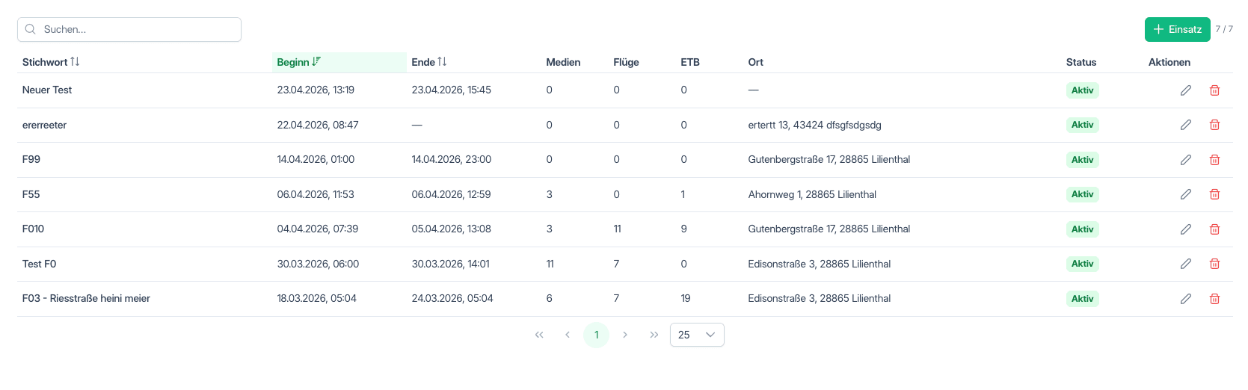Sort the table by Ende column
The height and width of the screenshot is (390, 1248).
pos(429,62)
